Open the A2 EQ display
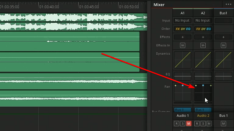 point(203,76)
